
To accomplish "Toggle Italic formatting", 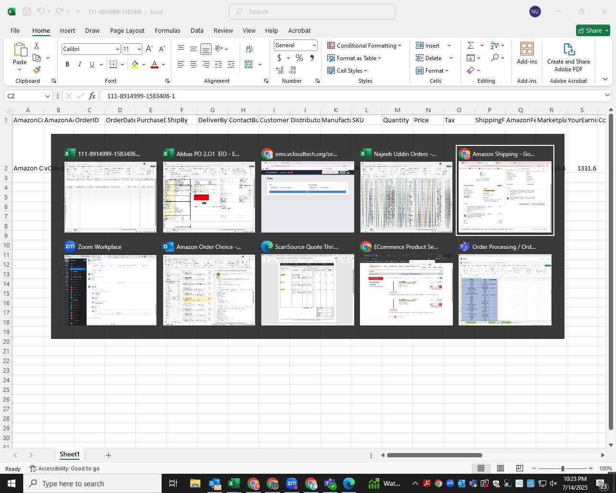I will coord(79,64).
